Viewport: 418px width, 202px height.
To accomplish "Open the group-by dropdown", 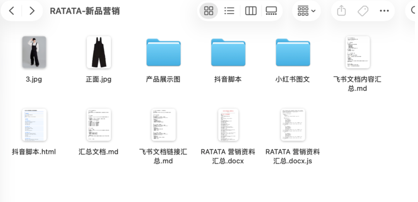I will tap(306, 11).
